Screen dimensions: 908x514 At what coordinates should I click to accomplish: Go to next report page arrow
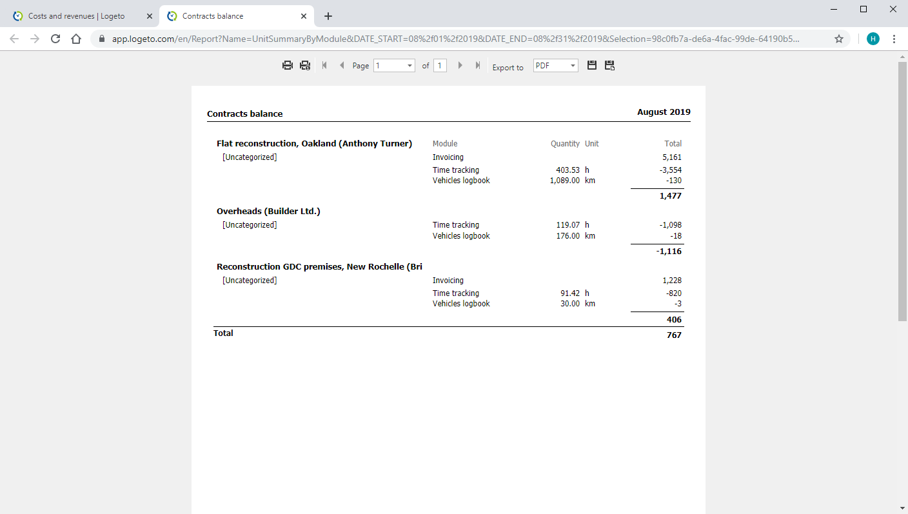coord(460,65)
